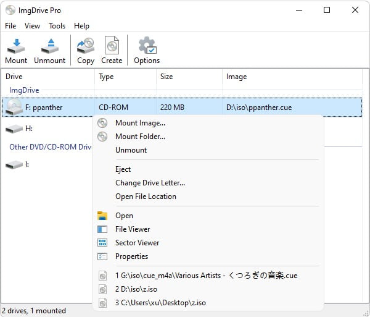Open the File menu
Viewport: 370px width, 317px height.
pyautogui.click(x=10, y=26)
